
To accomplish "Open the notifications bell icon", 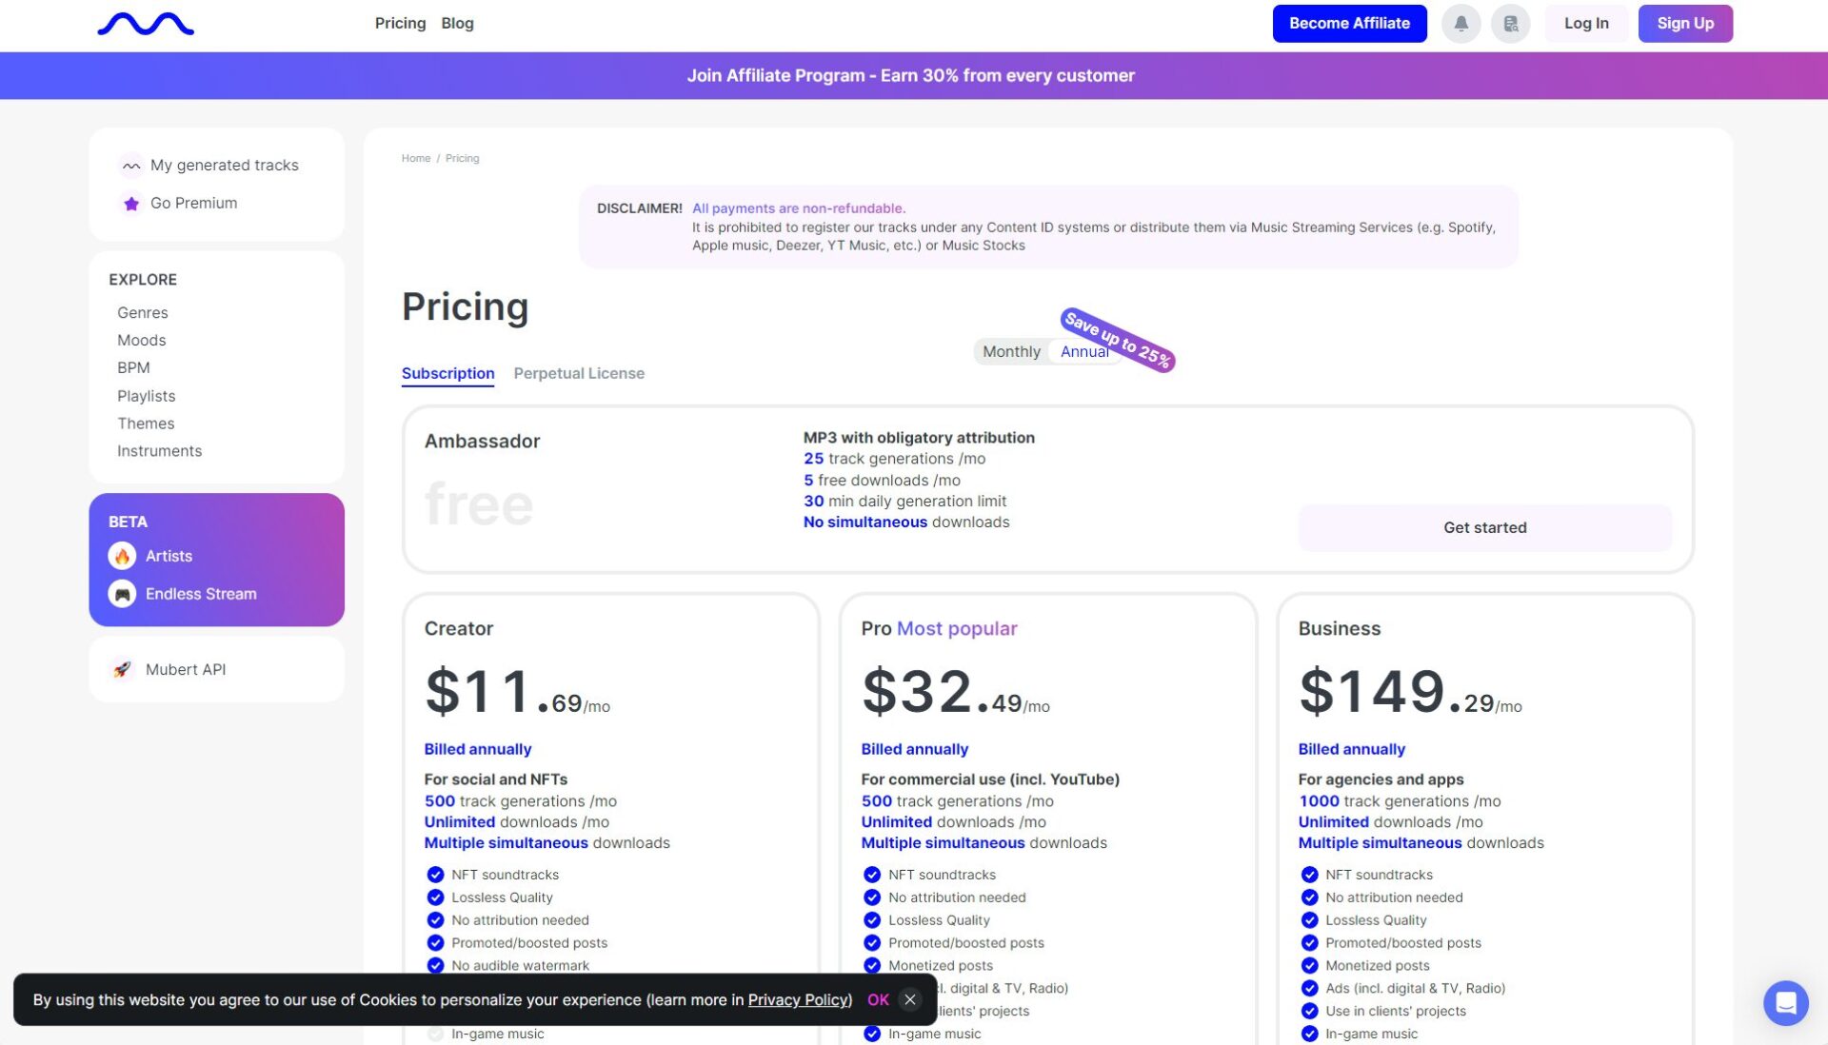I will tap(1460, 24).
